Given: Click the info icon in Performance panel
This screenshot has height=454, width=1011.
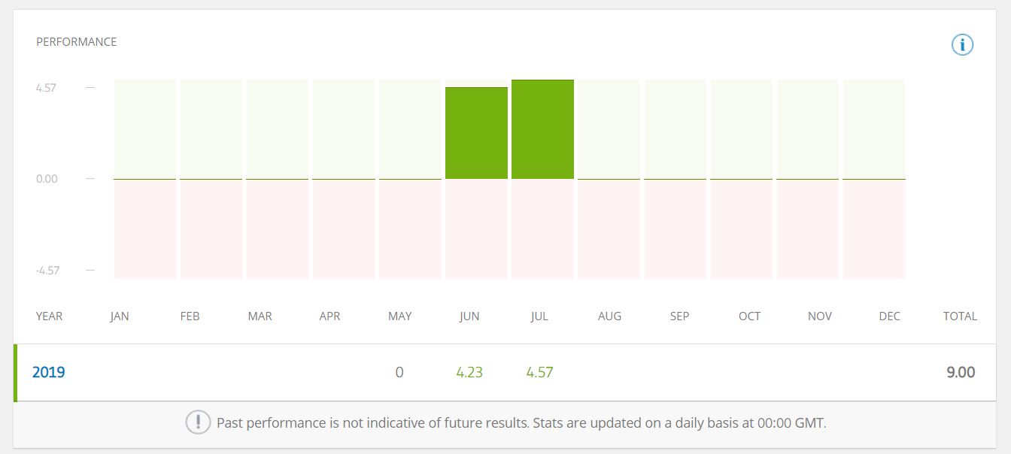Looking at the screenshot, I should [962, 45].
